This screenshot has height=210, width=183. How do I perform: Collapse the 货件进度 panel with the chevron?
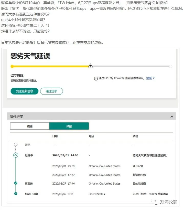172,117
